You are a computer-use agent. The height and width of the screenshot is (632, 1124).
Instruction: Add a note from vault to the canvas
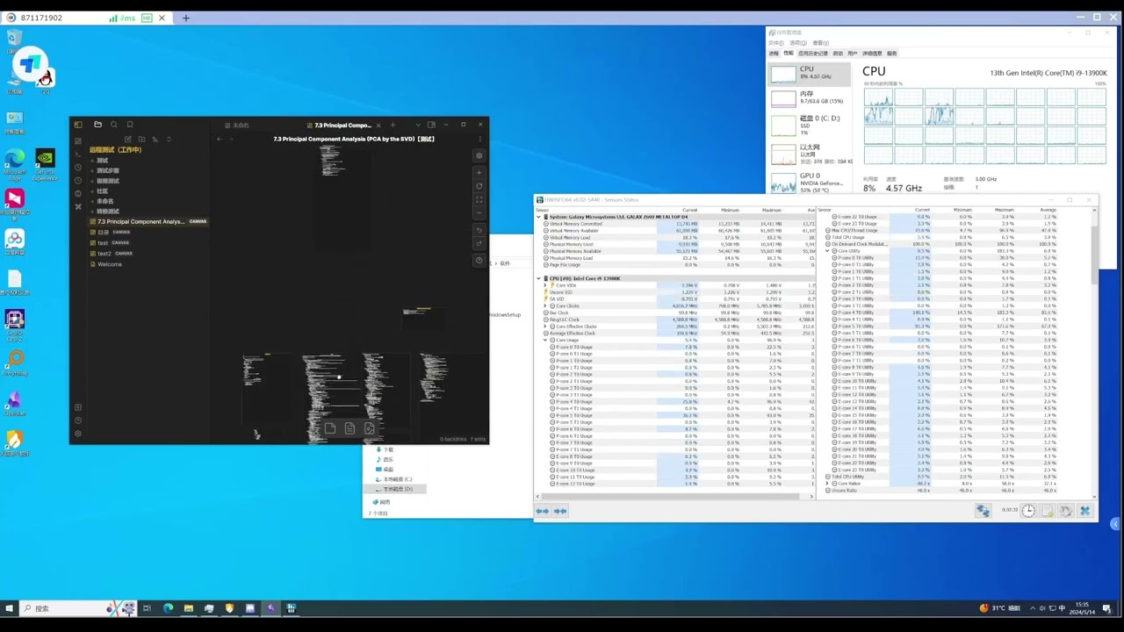(x=349, y=428)
